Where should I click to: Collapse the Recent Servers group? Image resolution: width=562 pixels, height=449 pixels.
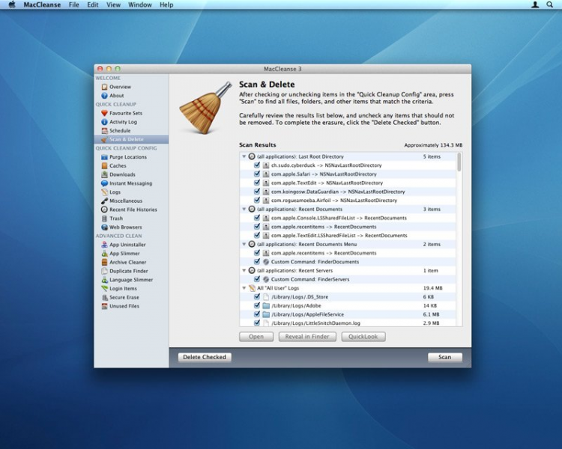244,271
